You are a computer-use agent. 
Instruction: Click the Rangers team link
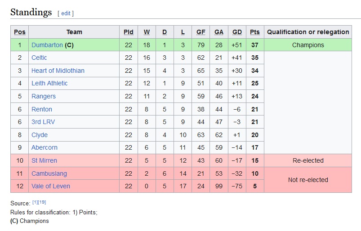coord(44,96)
